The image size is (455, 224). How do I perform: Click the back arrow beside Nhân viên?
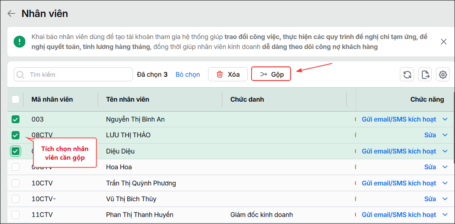pos(11,13)
